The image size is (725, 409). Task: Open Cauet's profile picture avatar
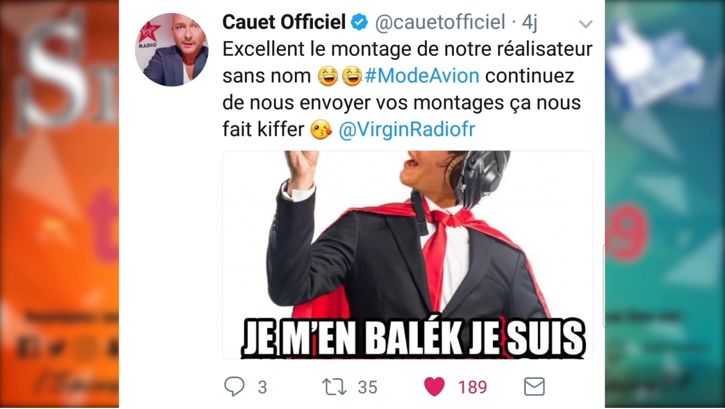pyautogui.click(x=172, y=49)
